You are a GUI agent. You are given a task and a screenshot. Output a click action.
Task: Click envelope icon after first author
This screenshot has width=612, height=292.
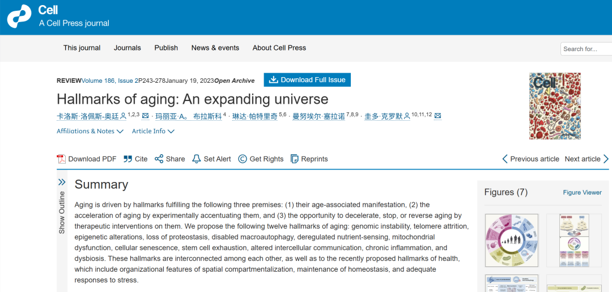[146, 116]
